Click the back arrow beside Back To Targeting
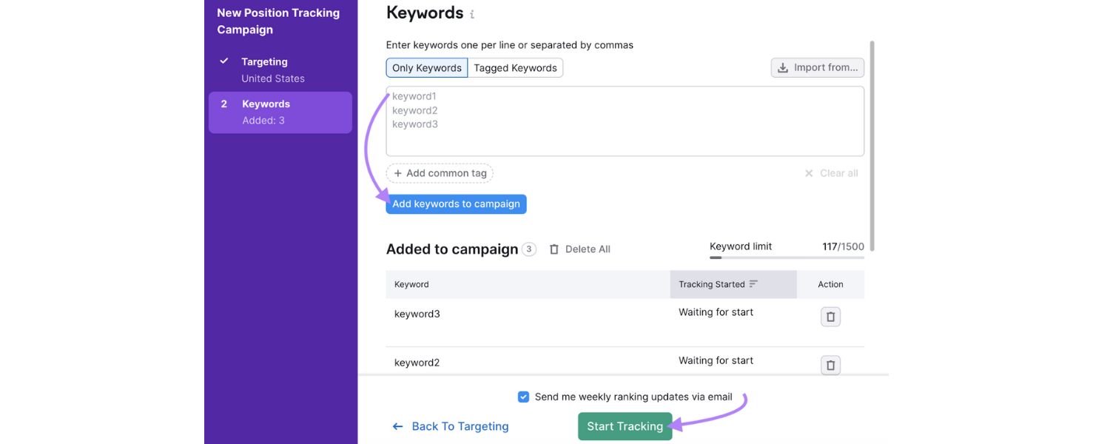 [x=397, y=425]
